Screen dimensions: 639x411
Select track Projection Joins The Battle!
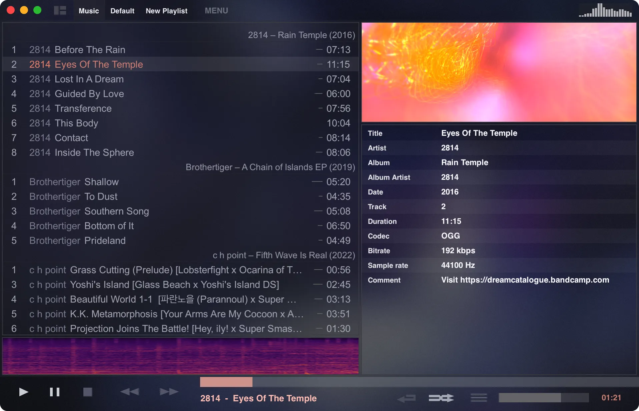pos(180,329)
